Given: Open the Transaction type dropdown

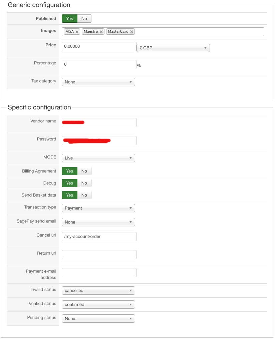Looking at the screenshot, I should point(98,208).
